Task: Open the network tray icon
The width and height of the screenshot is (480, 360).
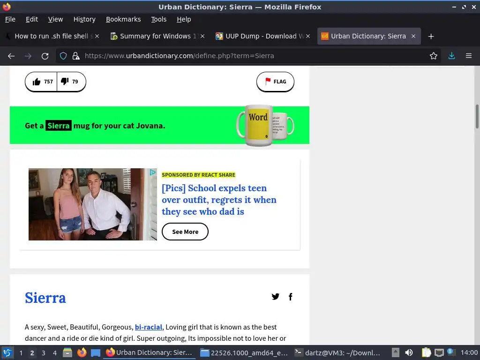Action: (439, 352)
